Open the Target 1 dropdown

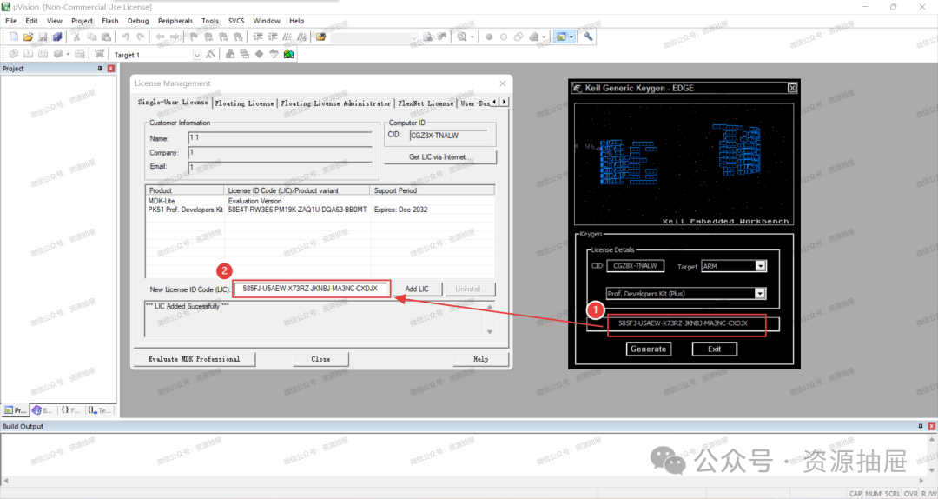click(x=197, y=55)
